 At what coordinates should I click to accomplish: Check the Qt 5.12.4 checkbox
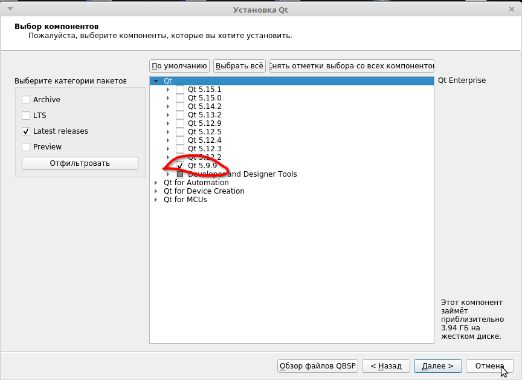(180, 140)
